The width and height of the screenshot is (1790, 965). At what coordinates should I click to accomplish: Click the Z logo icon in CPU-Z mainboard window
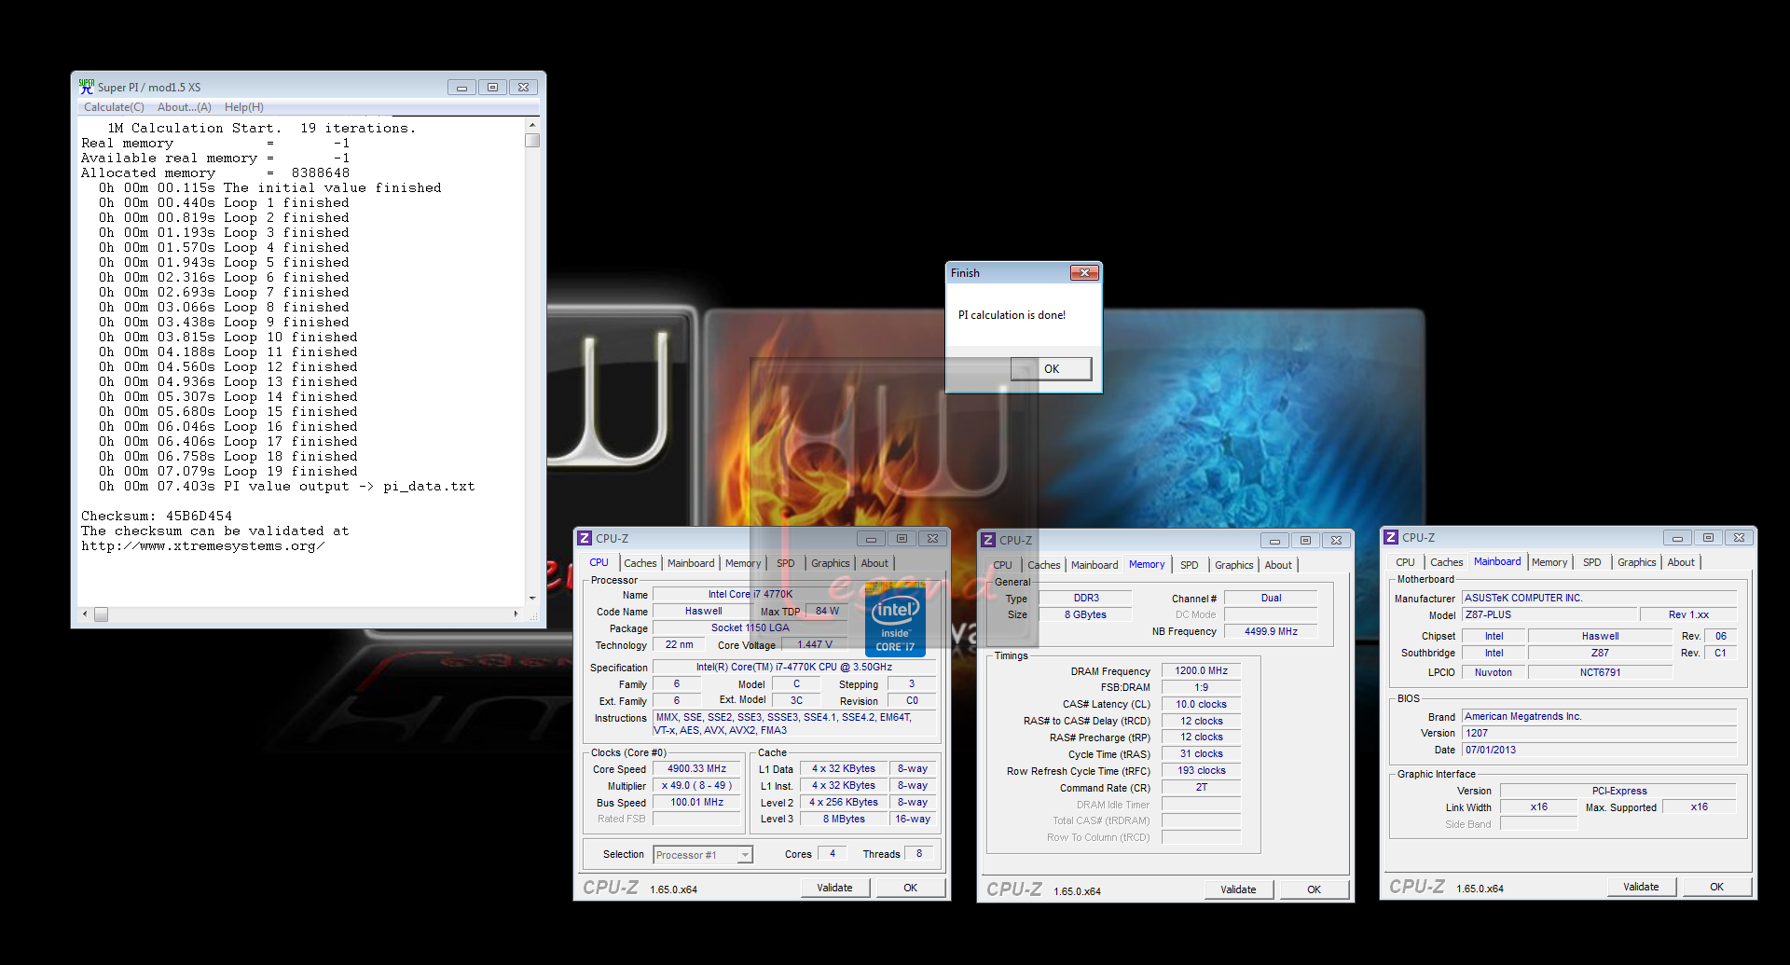(1391, 537)
